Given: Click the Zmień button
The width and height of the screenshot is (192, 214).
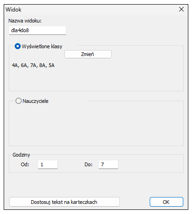Looking at the screenshot, I should pyautogui.click(x=88, y=54).
